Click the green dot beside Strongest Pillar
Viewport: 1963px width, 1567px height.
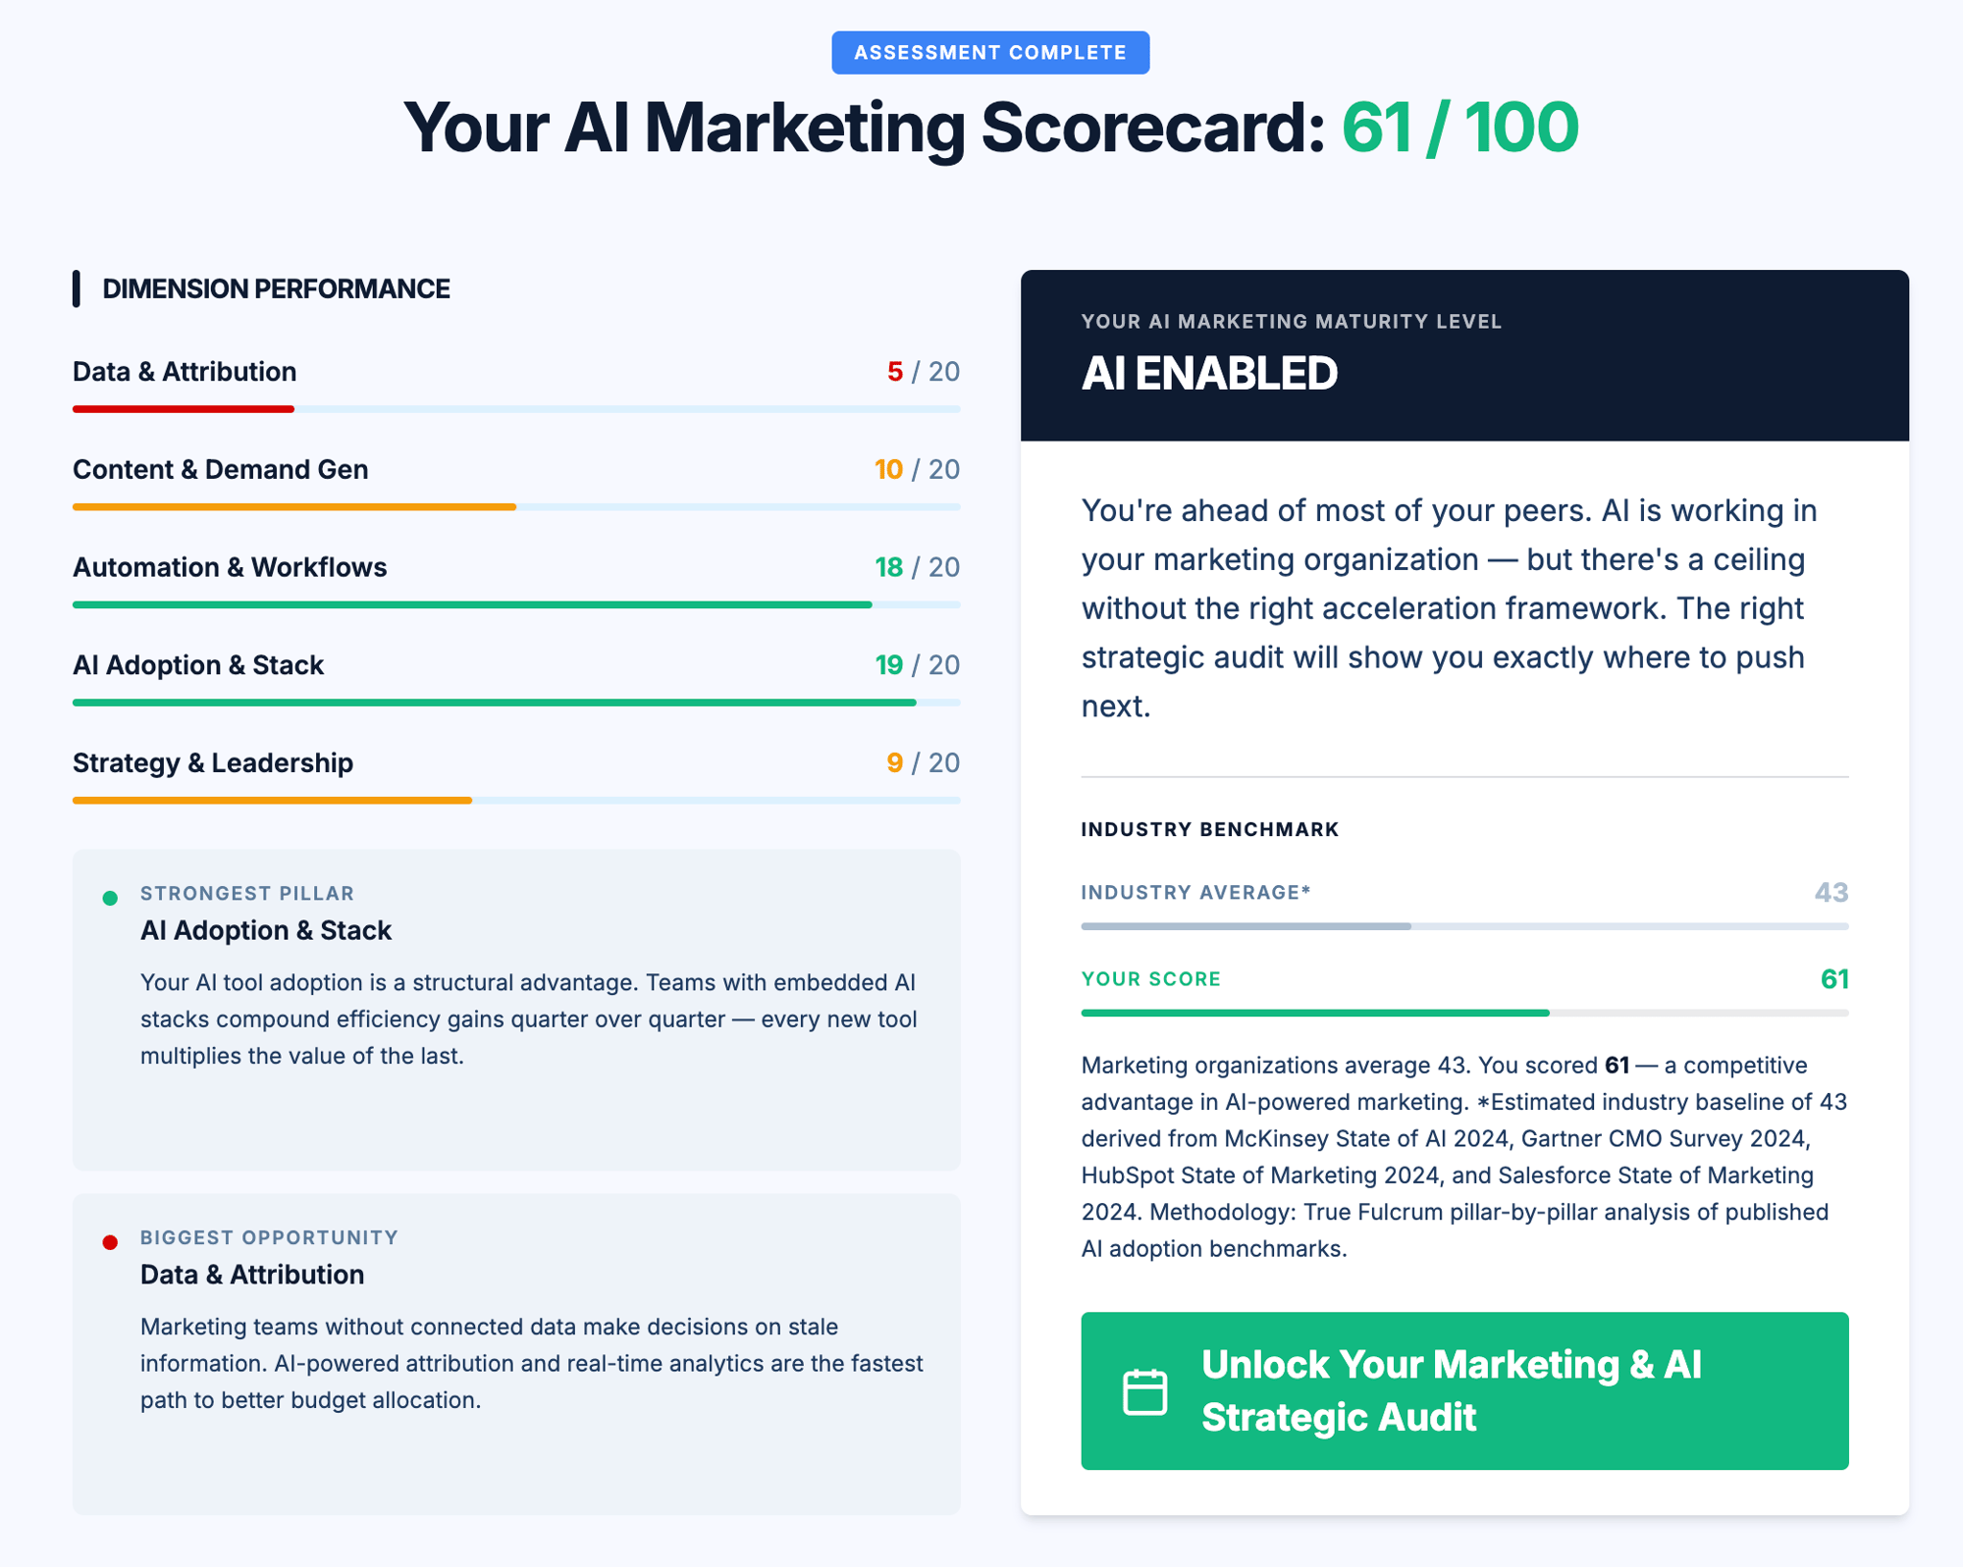pos(109,896)
